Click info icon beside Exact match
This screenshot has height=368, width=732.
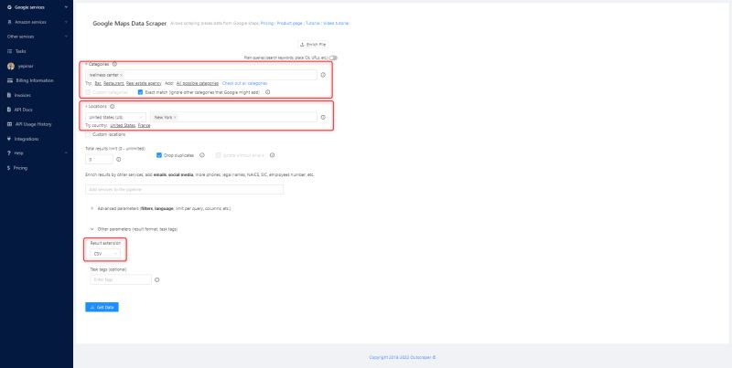click(267, 92)
